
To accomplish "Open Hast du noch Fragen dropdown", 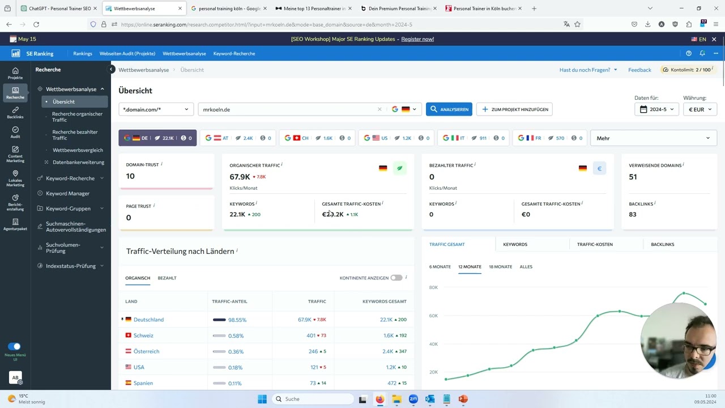I will coord(588,70).
